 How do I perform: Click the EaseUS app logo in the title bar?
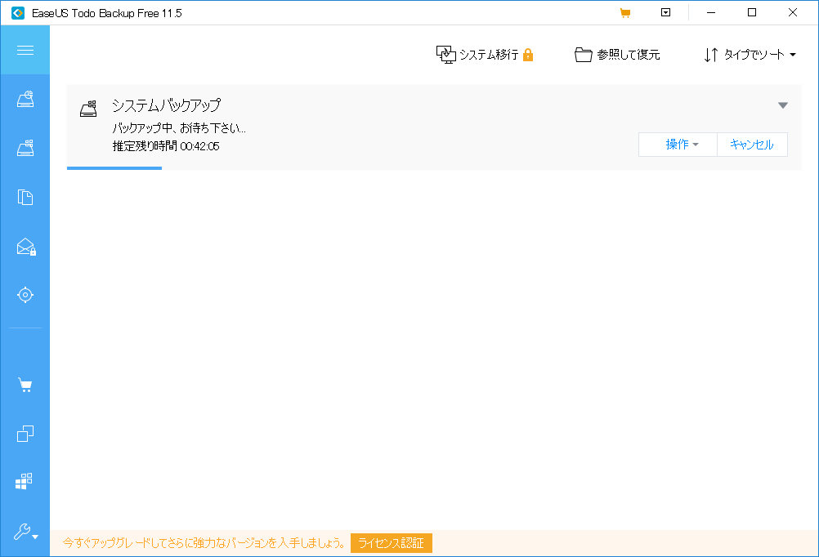pos(18,13)
